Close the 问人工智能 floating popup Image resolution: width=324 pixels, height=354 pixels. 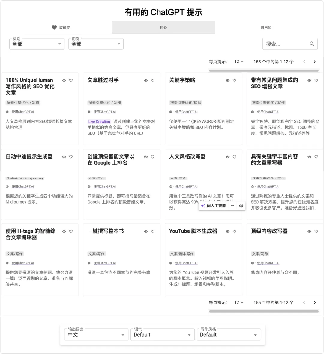[x=241, y=206]
